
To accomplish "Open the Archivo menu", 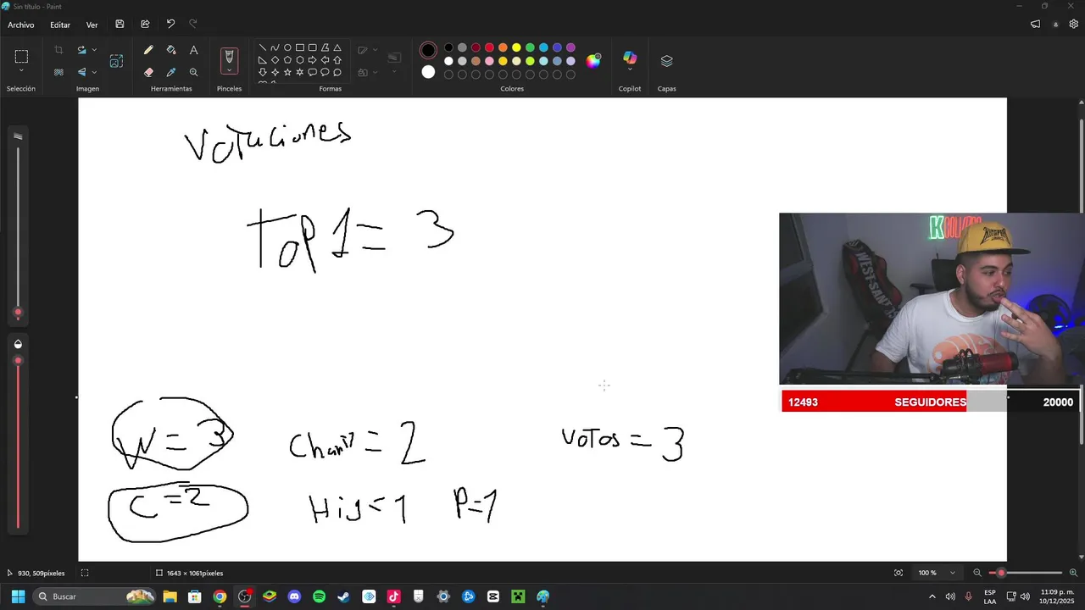I will [x=21, y=25].
